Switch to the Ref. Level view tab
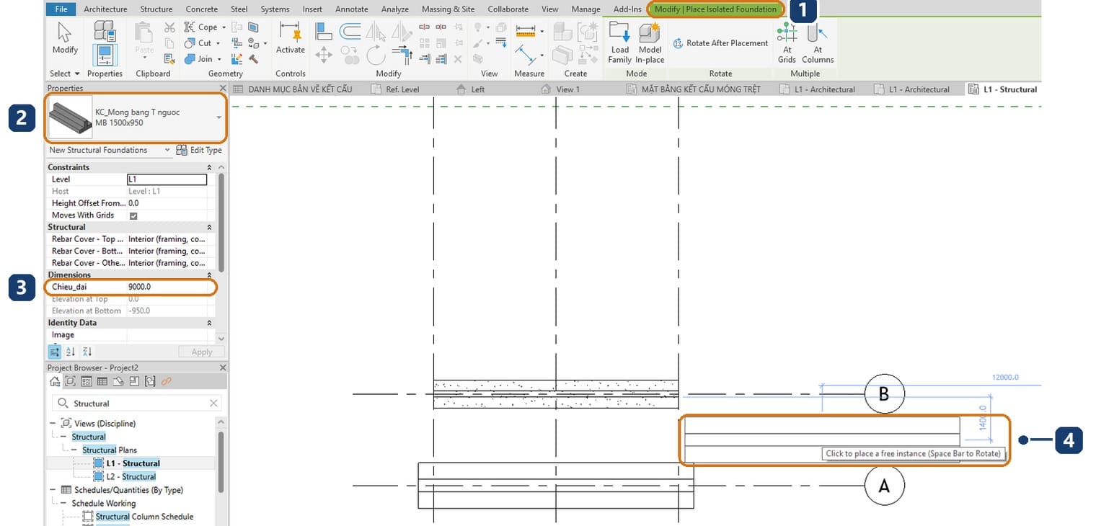 coord(395,89)
